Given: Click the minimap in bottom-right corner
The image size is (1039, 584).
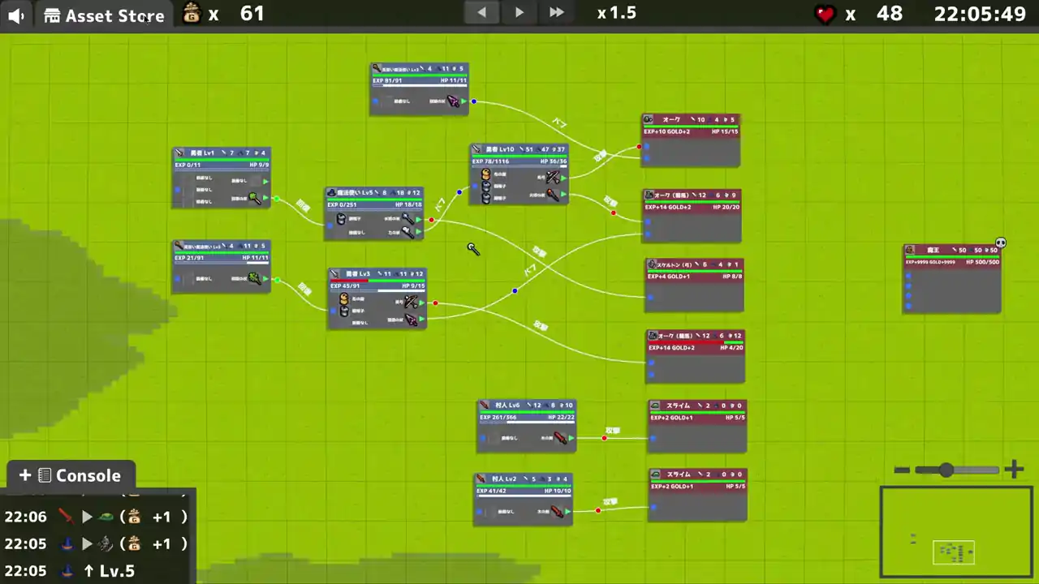Looking at the screenshot, I should pyautogui.click(x=956, y=532).
